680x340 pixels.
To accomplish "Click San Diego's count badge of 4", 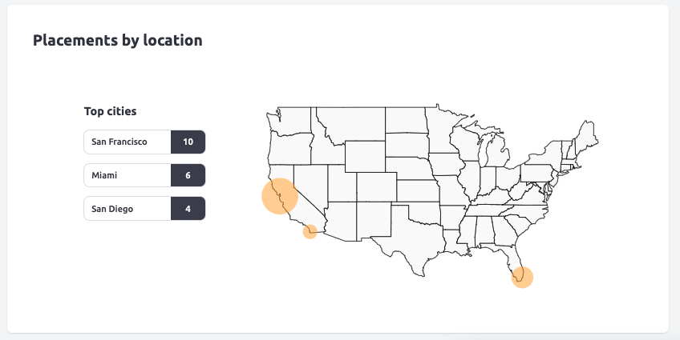I will (188, 209).
